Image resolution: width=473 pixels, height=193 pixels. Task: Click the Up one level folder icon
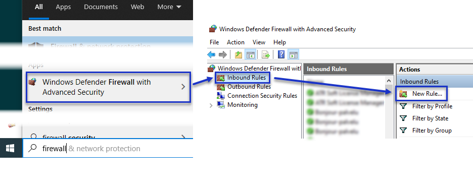pyautogui.click(x=239, y=55)
